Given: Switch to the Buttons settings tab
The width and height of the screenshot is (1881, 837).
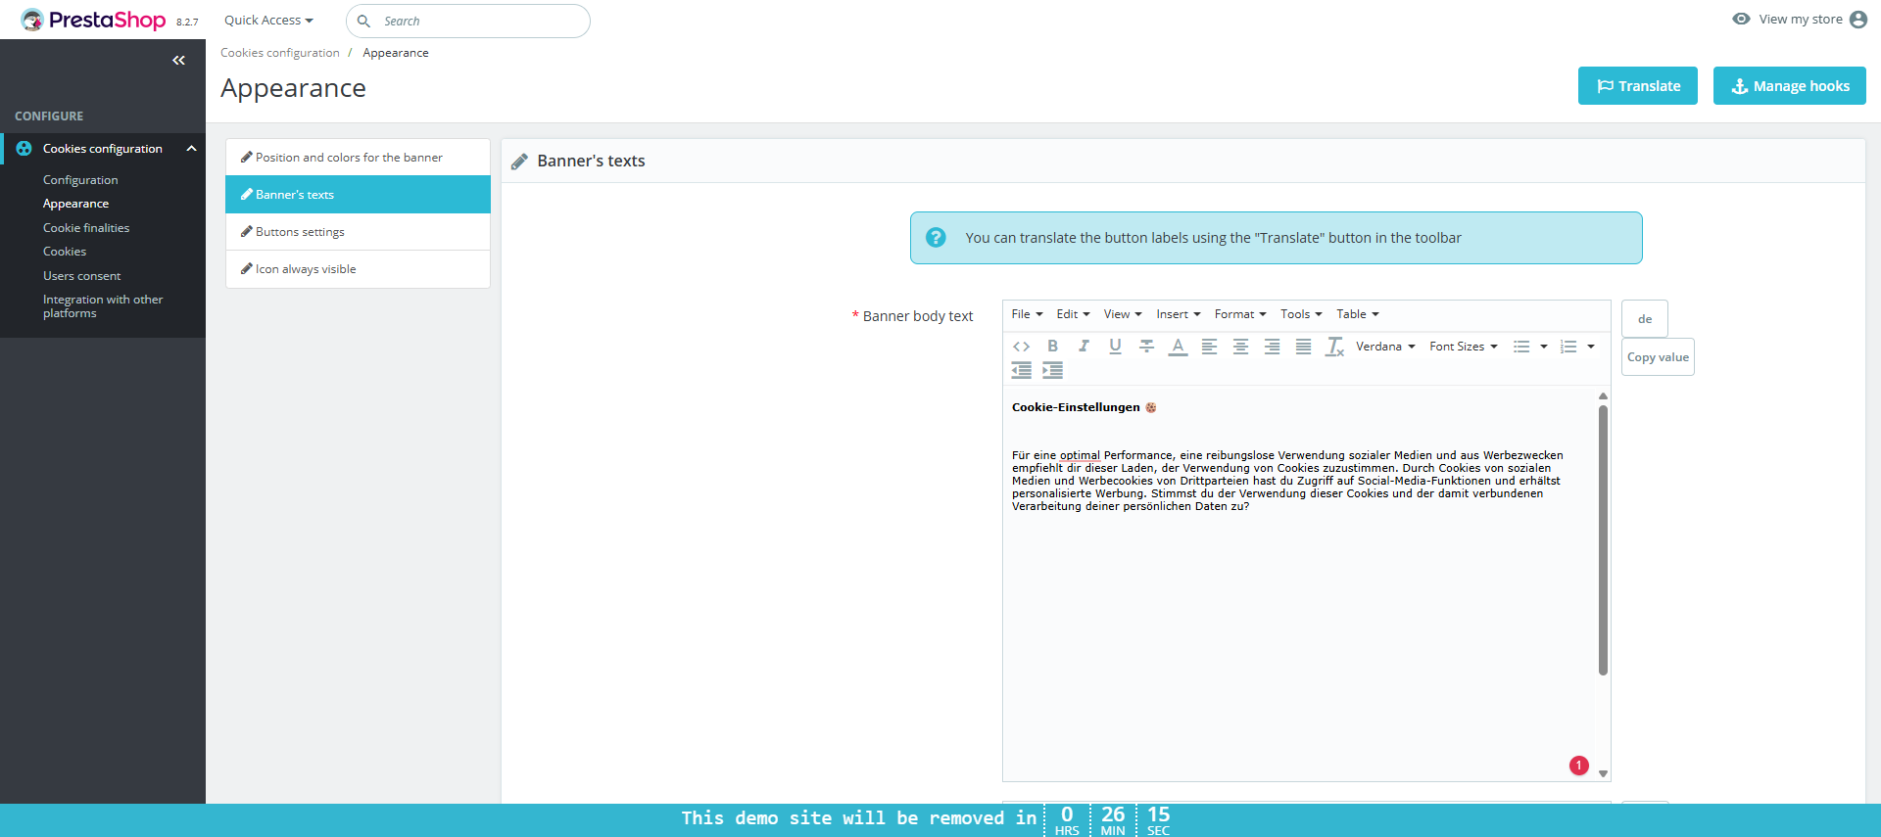Looking at the screenshot, I should point(358,232).
